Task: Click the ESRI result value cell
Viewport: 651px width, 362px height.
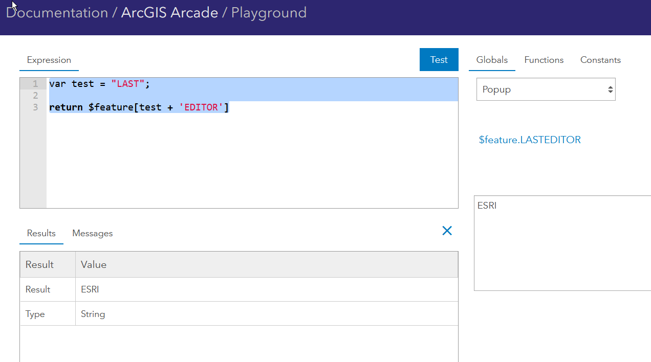Action: [x=90, y=289]
